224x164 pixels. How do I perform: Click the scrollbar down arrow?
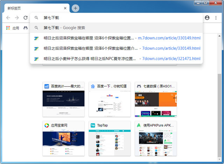pos(219,159)
